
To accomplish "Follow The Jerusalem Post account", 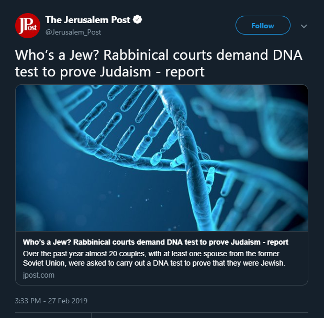I will coord(262,25).
